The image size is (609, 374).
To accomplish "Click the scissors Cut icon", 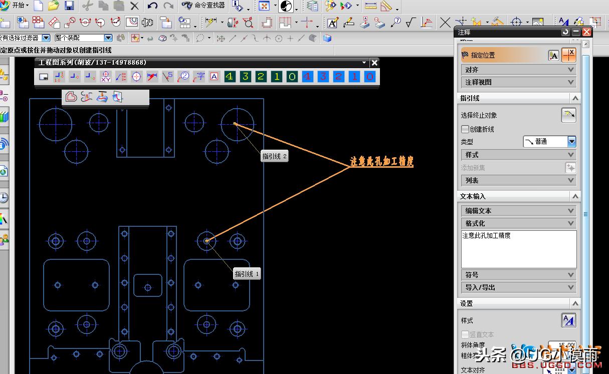I will click(x=88, y=6).
